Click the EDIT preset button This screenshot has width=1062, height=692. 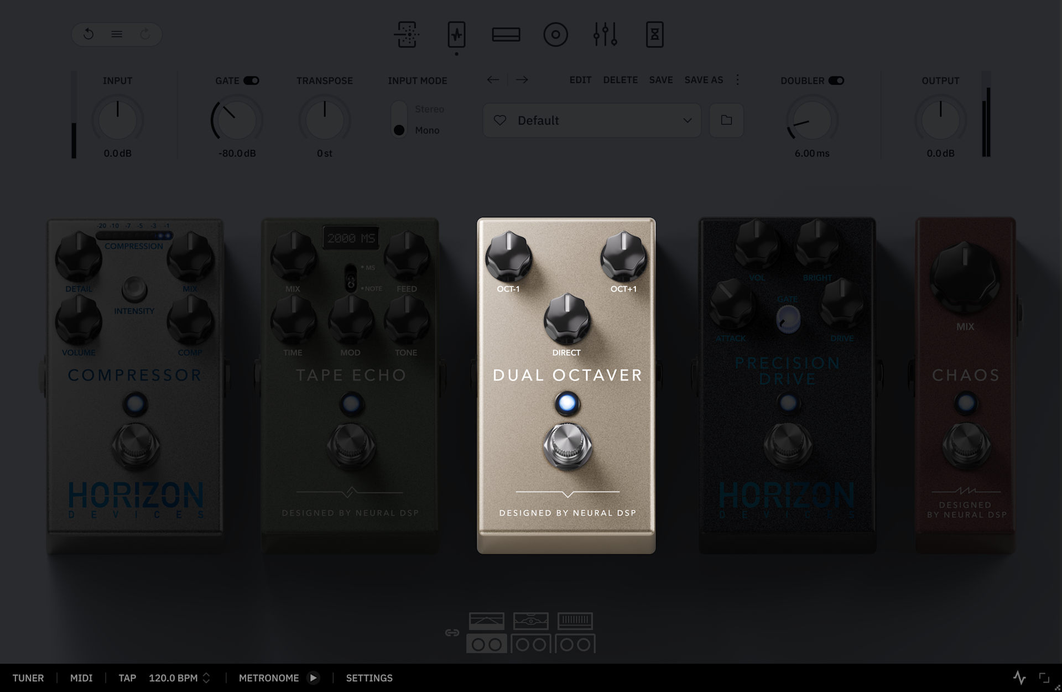click(580, 80)
